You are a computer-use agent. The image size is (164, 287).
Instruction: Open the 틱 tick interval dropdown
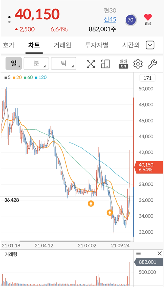pos(64,64)
